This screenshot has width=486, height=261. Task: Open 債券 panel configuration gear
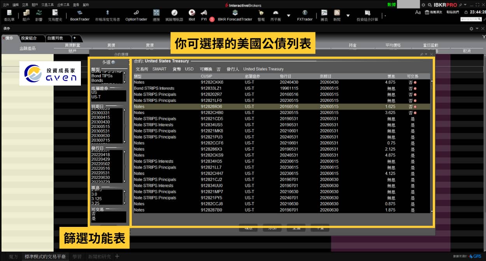pos(472,29)
